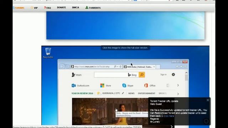Open the DMCA page
Image resolution: width=228 pixels, height=128 pixels.
tap(76, 7)
